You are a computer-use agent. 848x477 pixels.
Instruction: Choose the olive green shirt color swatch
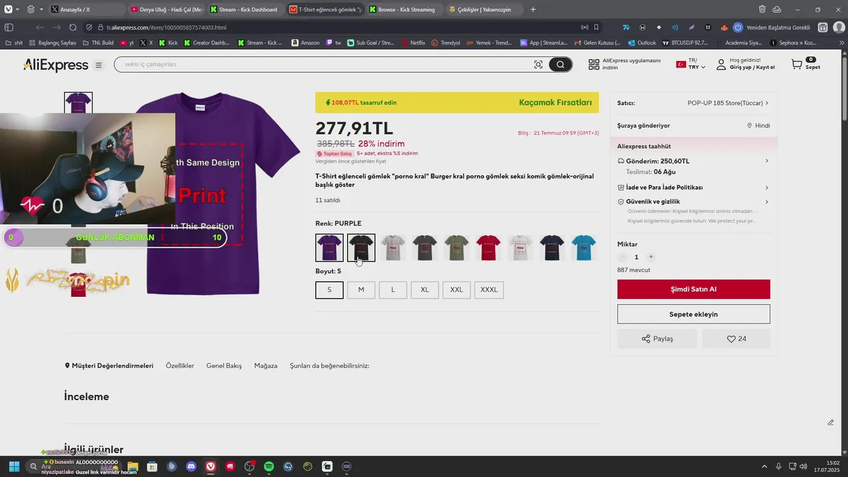pyautogui.click(x=456, y=248)
